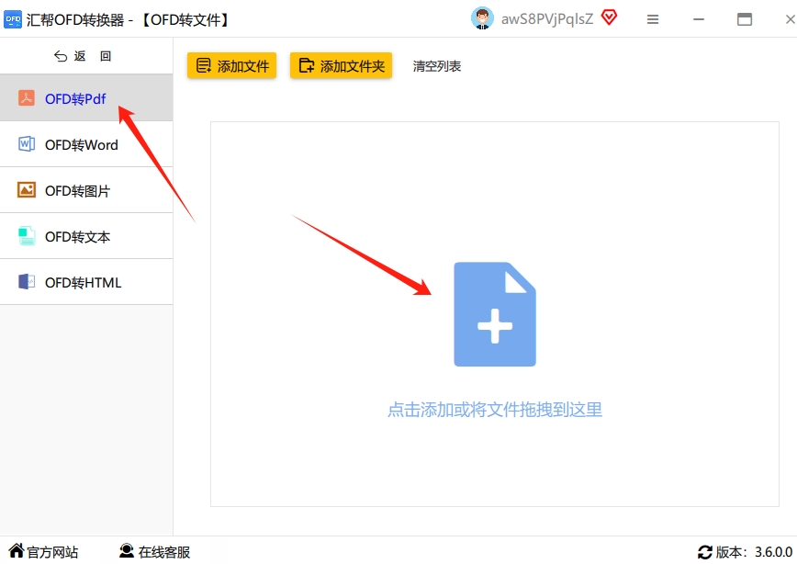This screenshot has height=564, width=797.
Task: Open 官方网站 link
Action: 44,551
